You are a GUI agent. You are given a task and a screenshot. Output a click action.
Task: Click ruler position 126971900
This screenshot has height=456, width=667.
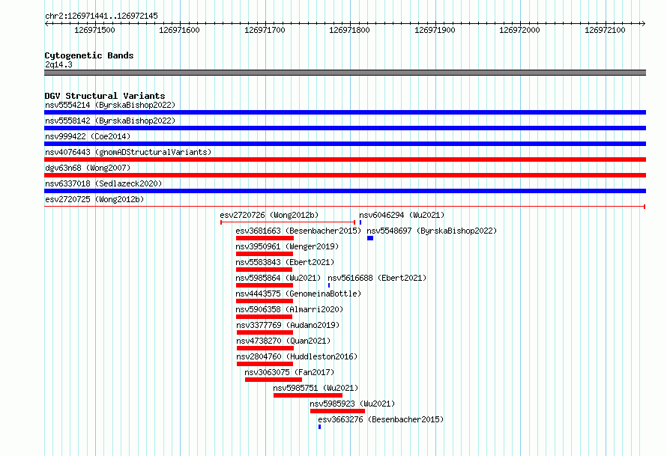[435, 30]
